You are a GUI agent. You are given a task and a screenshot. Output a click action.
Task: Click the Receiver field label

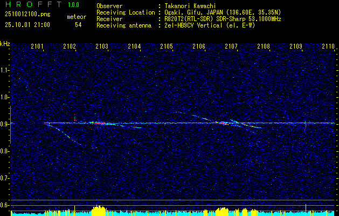(109, 19)
